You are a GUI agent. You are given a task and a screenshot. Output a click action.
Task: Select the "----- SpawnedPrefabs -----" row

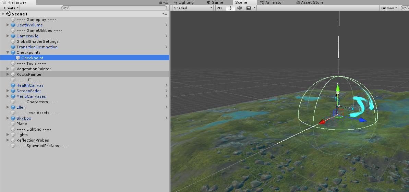(x=85, y=146)
